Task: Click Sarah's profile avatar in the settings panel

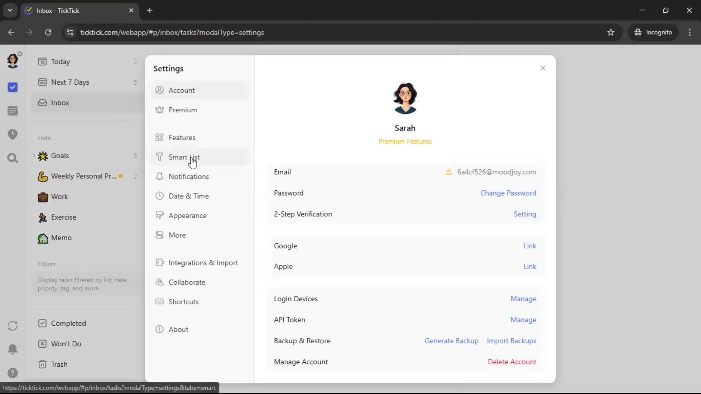Action: [405, 98]
